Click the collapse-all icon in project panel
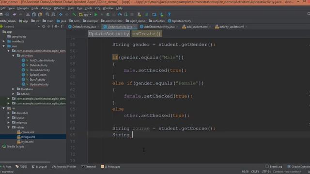 (x=49, y=27)
